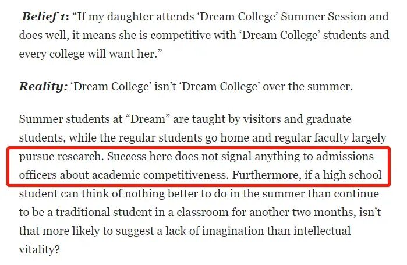Image resolution: width=407 pixels, height=265 pixels.
Task: Click the final word 'vitality?'
Action: click(40, 250)
